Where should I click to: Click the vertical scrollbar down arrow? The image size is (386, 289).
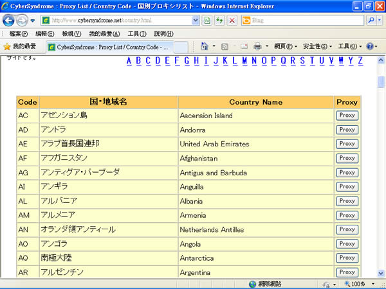pyautogui.click(x=381, y=273)
